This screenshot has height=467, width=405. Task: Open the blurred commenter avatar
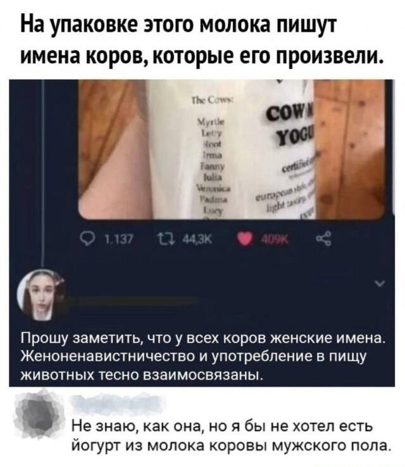pos(40,414)
